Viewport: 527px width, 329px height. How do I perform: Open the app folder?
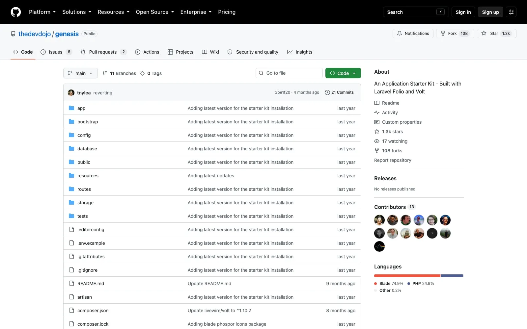81,108
